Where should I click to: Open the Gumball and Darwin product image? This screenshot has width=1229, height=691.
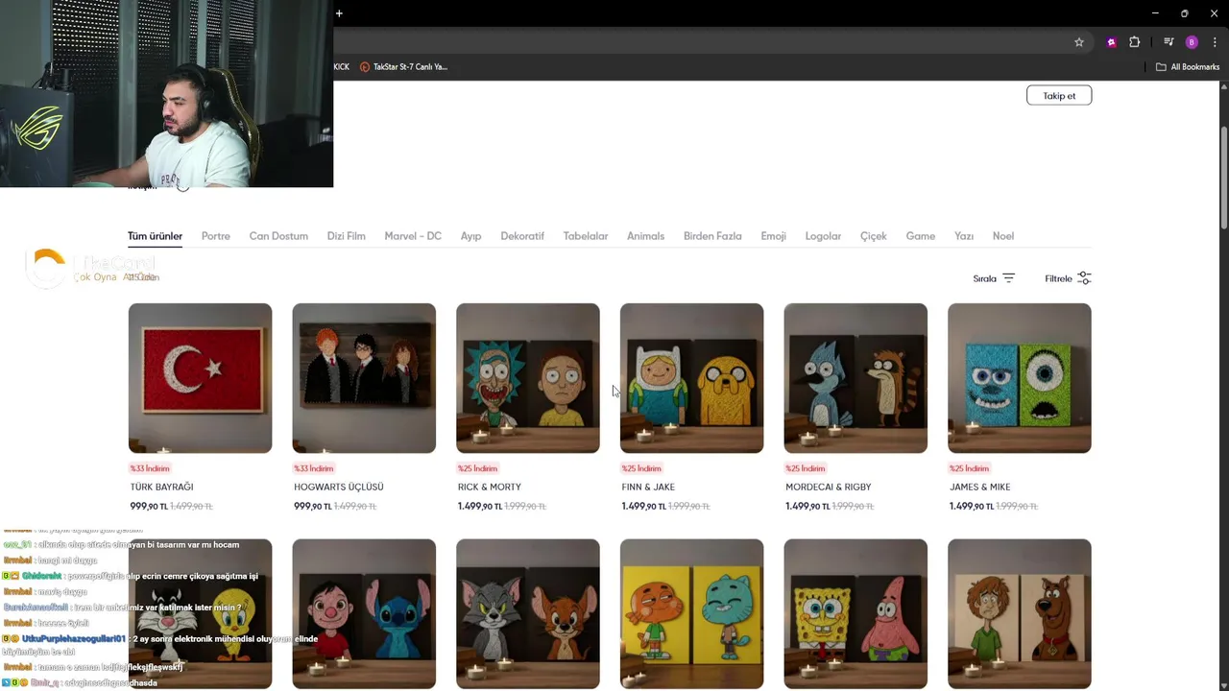[691, 614]
